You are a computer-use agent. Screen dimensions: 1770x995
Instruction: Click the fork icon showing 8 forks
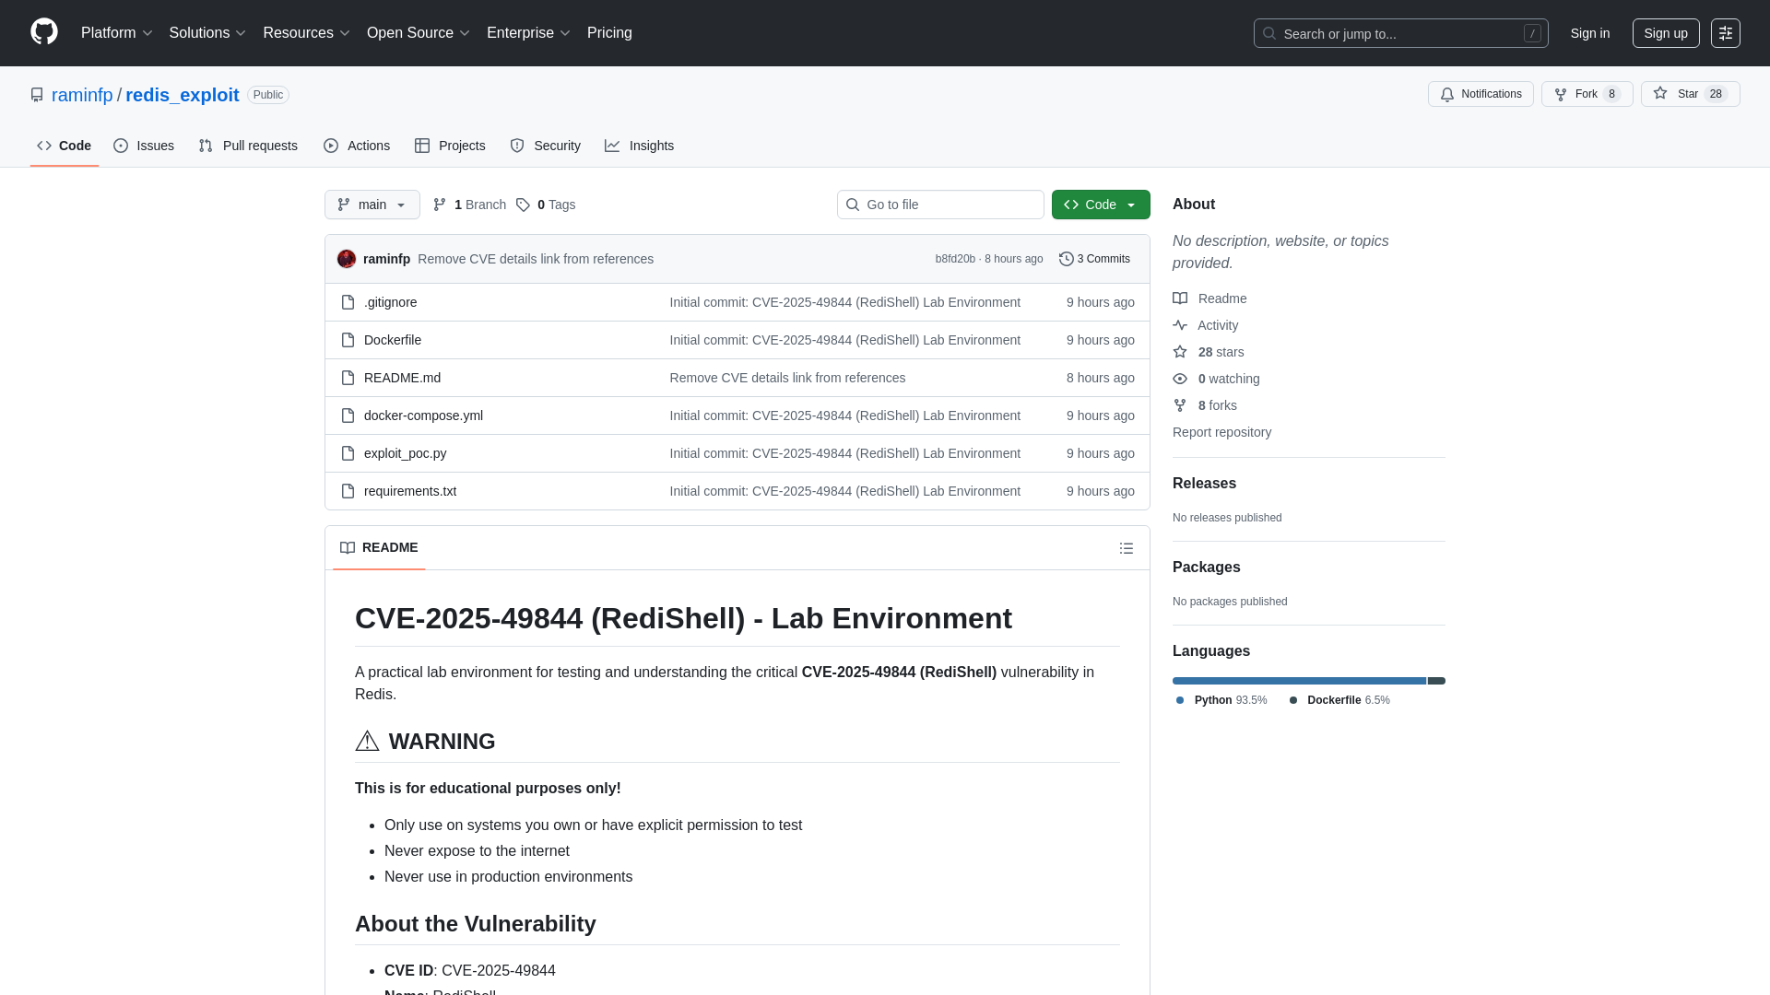(x=1180, y=405)
